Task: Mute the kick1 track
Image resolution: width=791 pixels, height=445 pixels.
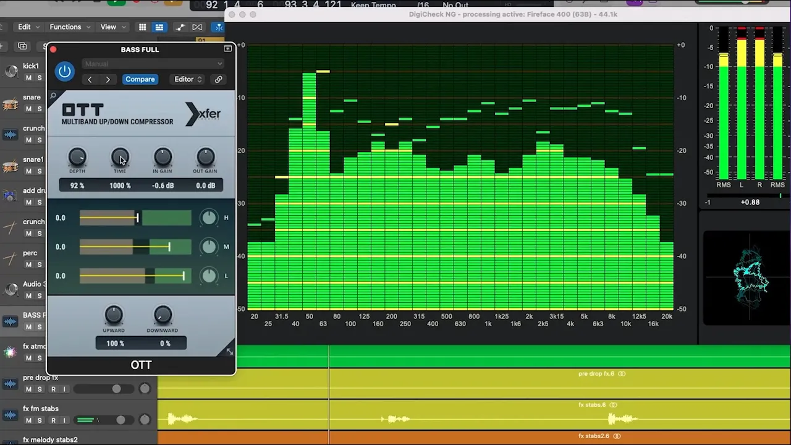Action: pyautogui.click(x=28, y=78)
